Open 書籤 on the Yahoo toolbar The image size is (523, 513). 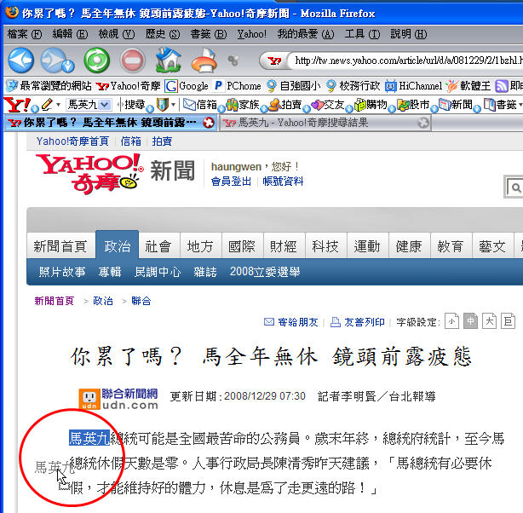(x=500, y=105)
